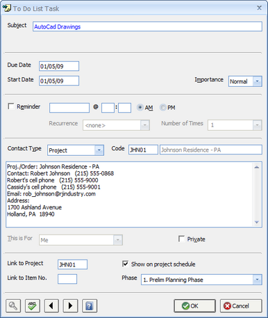This screenshot has width=268, height=318.
Task: Open the Recurrence dropdown showing <none>
Action: (145, 125)
